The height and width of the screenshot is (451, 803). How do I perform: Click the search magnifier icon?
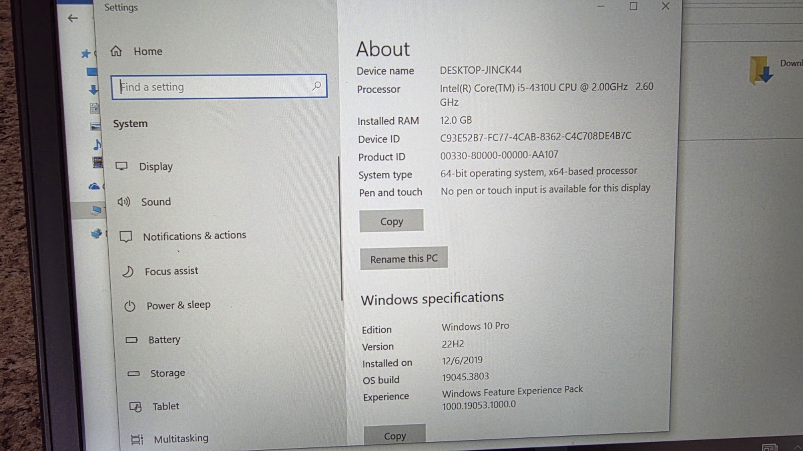(x=317, y=86)
